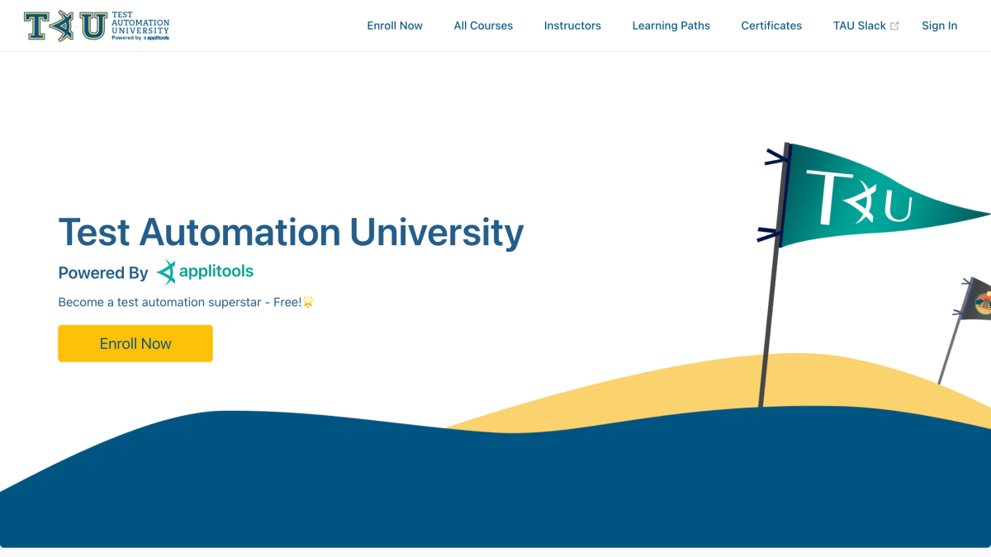Image resolution: width=991 pixels, height=557 pixels.
Task: Open the Certificates nav item
Action: pyautogui.click(x=771, y=26)
